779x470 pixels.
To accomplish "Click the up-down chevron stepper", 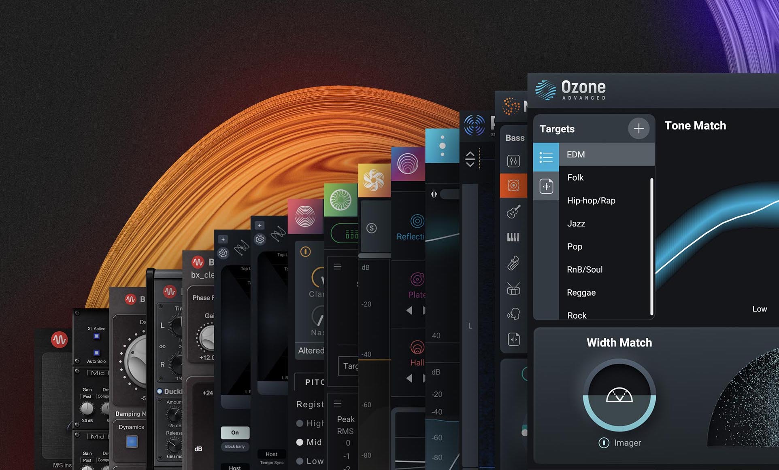I will tap(470, 159).
